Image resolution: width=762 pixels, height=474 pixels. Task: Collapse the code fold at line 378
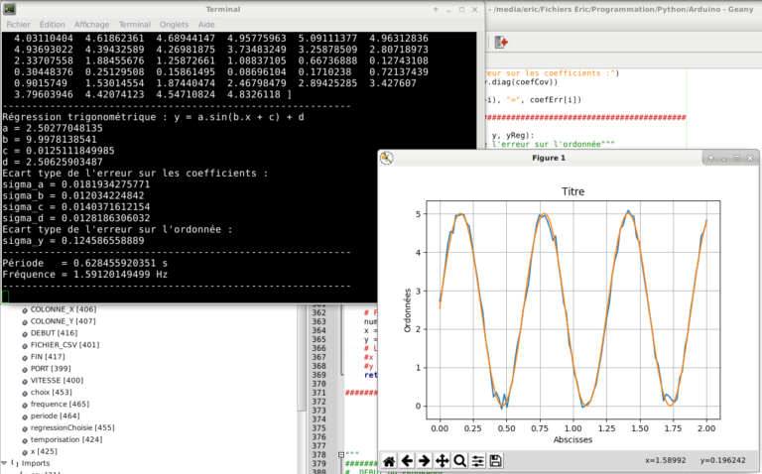pyautogui.click(x=339, y=455)
